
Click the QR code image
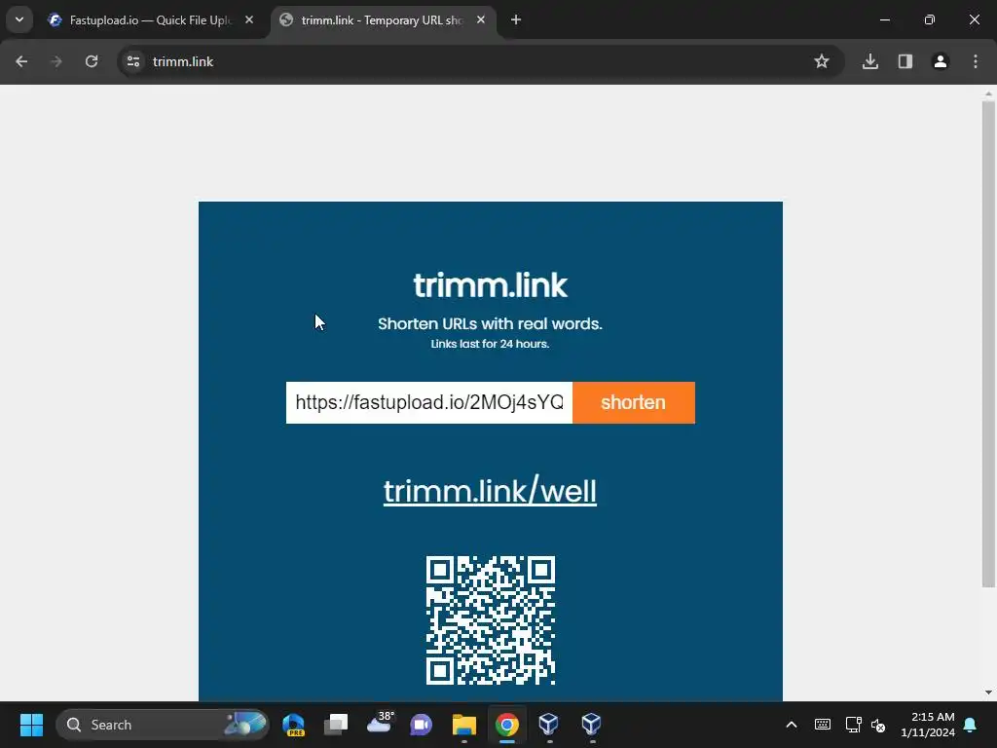click(x=491, y=620)
